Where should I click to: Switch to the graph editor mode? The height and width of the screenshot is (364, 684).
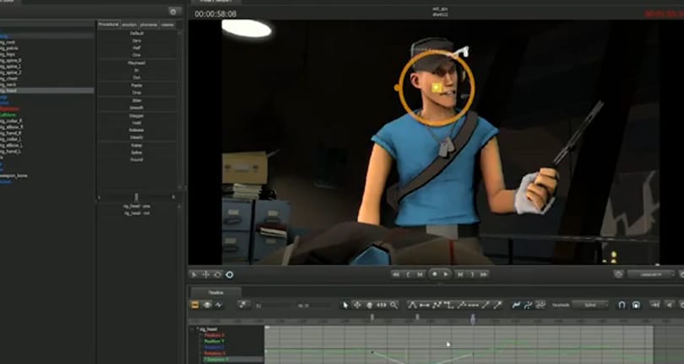[x=218, y=305]
